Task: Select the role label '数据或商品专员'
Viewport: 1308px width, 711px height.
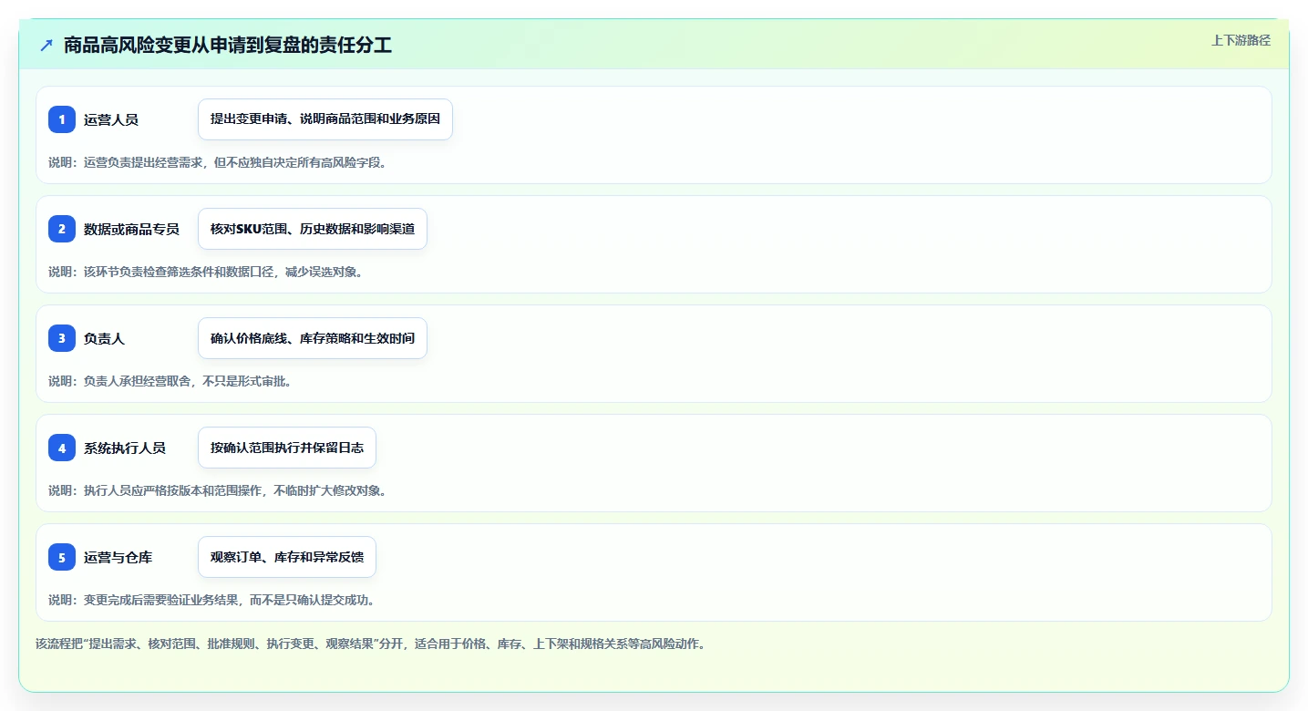Action: (x=131, y=229)
